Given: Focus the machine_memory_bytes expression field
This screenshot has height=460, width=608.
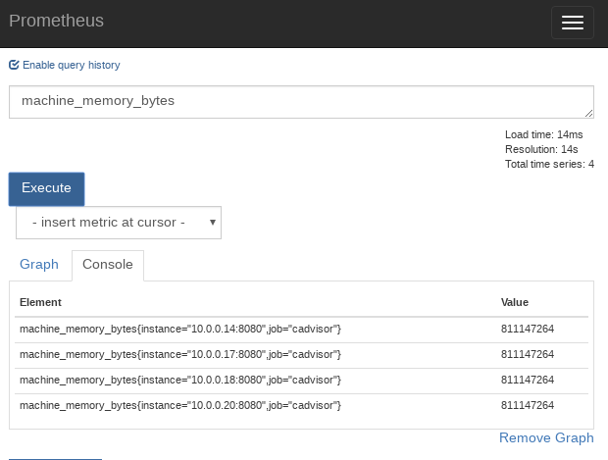Looking at the screenshot, I should point(301,102).
